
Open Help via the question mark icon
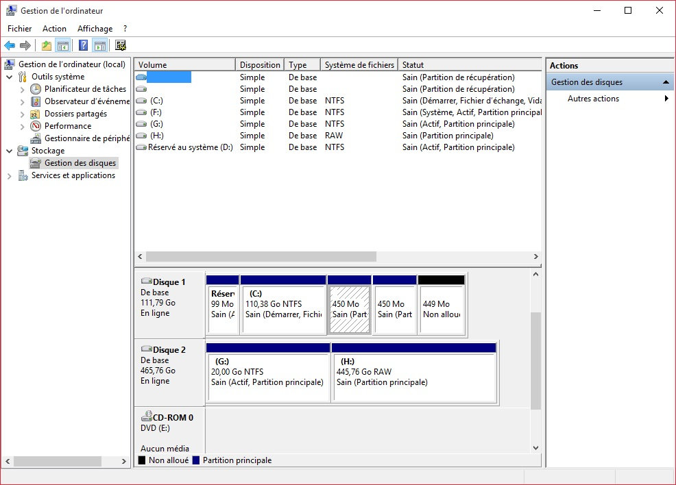pyautogui.click(x=83, y=46)
